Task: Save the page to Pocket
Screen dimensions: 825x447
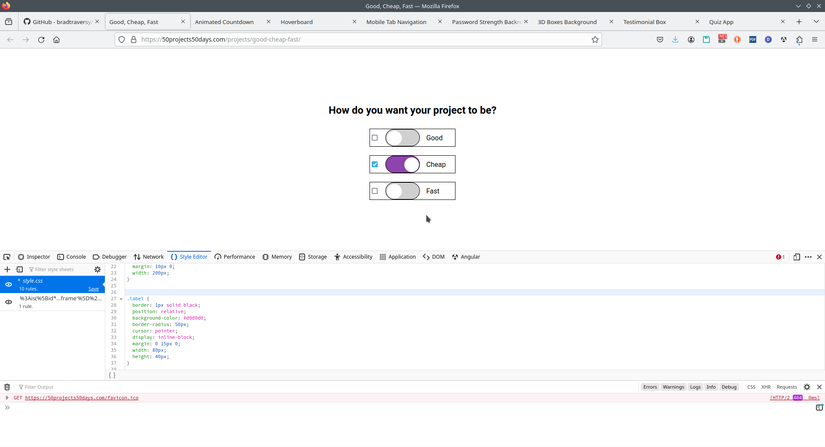Action: click(660, 39)
